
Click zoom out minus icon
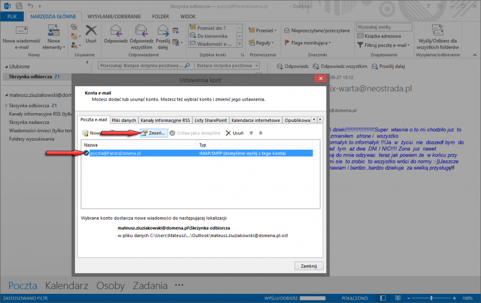[x=408, y=298]
